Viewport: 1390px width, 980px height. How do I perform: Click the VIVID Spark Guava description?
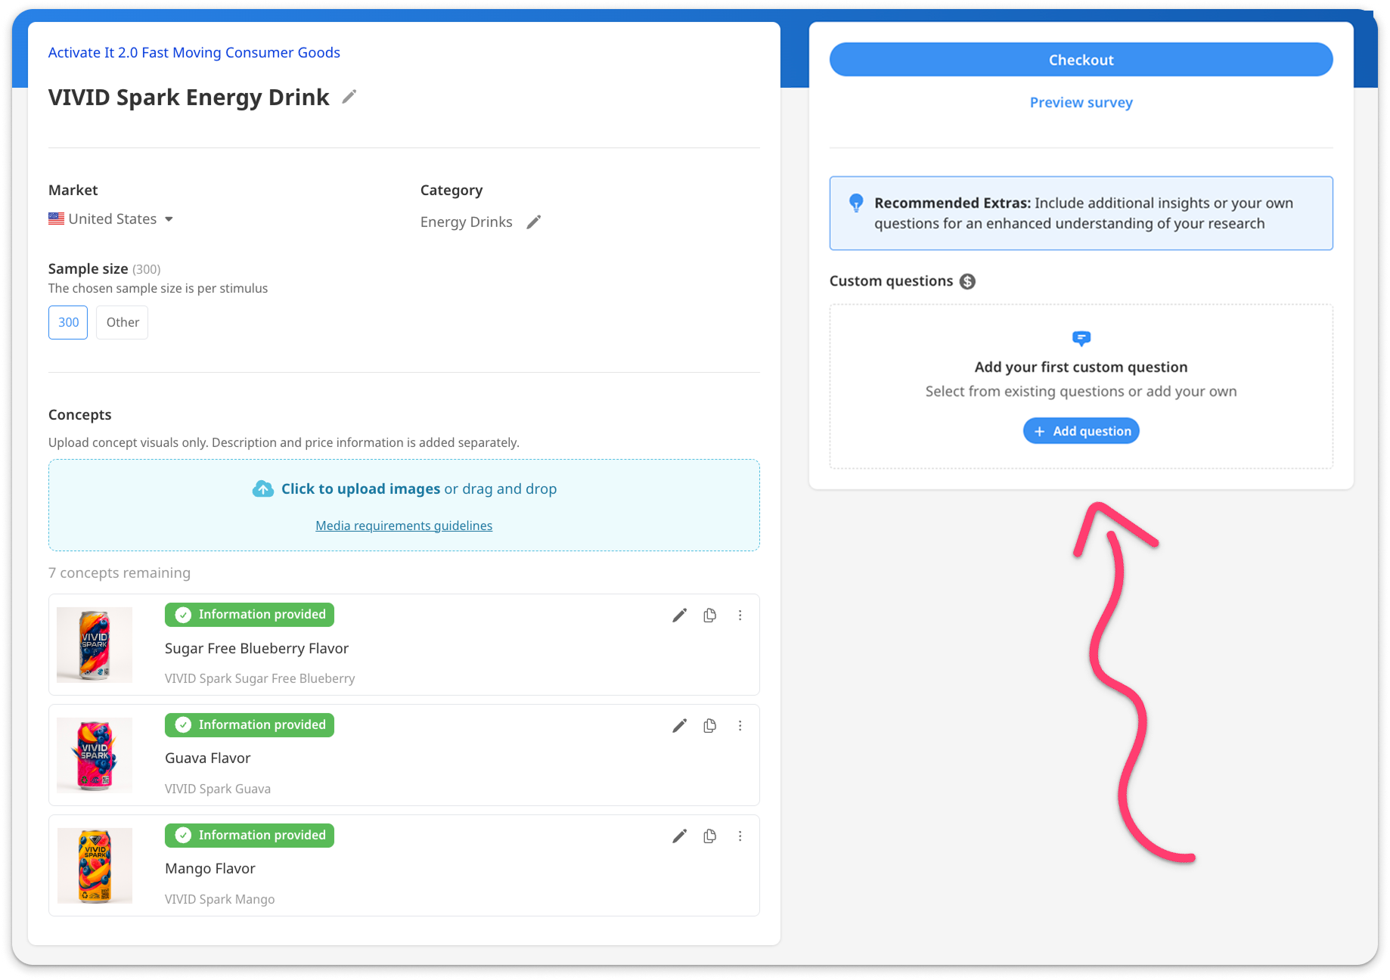[218, 789]
